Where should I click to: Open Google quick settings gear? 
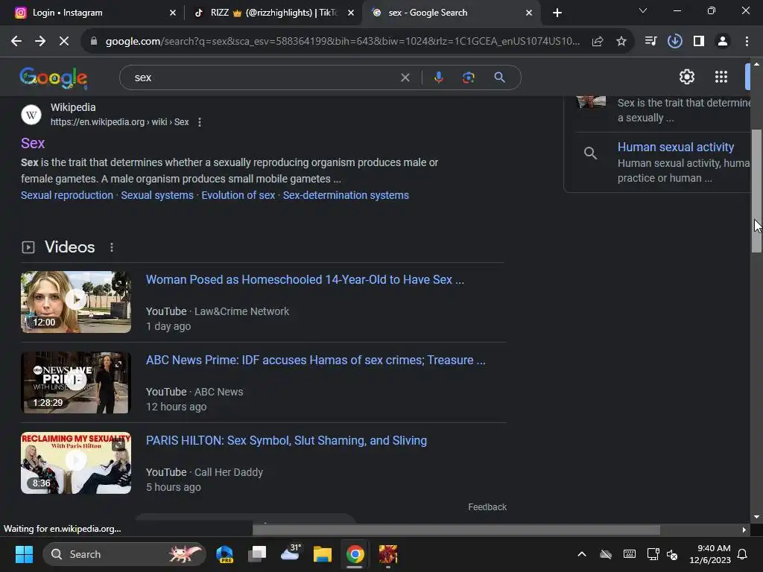[x=686, y=77]
